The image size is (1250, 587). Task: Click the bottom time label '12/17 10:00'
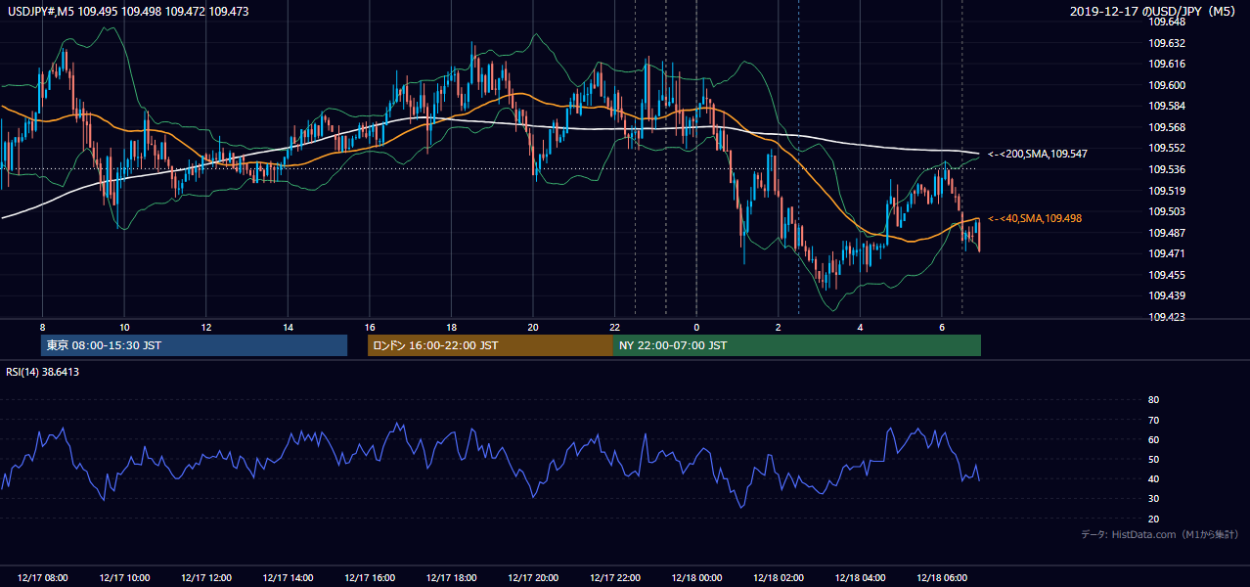tap(124, 577)
